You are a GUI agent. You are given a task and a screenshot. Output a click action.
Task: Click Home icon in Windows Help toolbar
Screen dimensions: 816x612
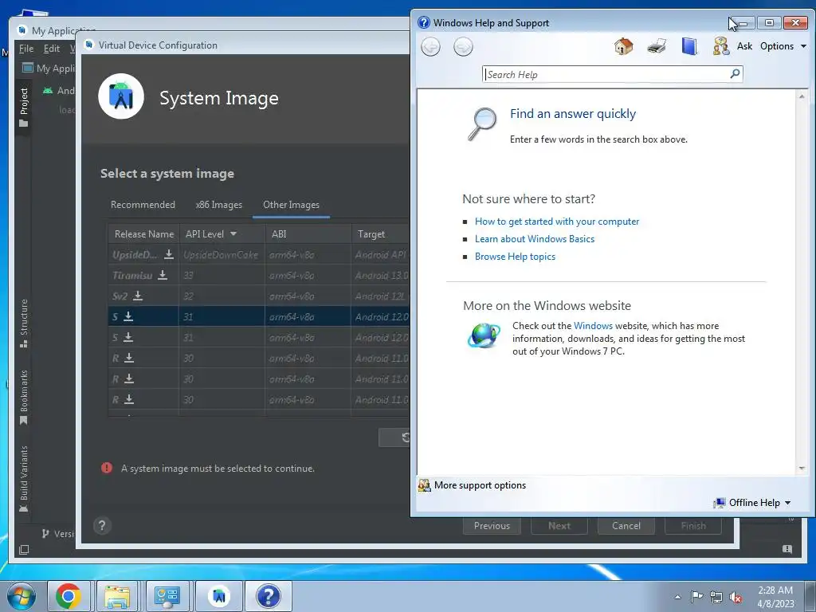tap(623, 46)
